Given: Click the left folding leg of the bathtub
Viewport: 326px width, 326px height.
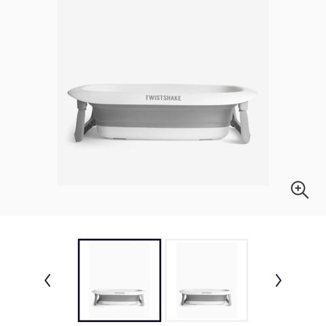Looking at the screenshot, I should pos(81,121).
